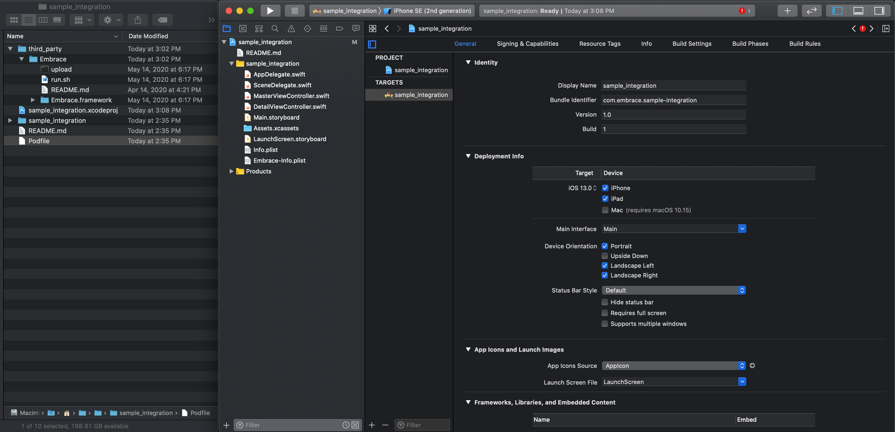The height and width of the screenshot is (432, 895).
Task: Open Finder Edit Tags button
Action: (162, 20)
